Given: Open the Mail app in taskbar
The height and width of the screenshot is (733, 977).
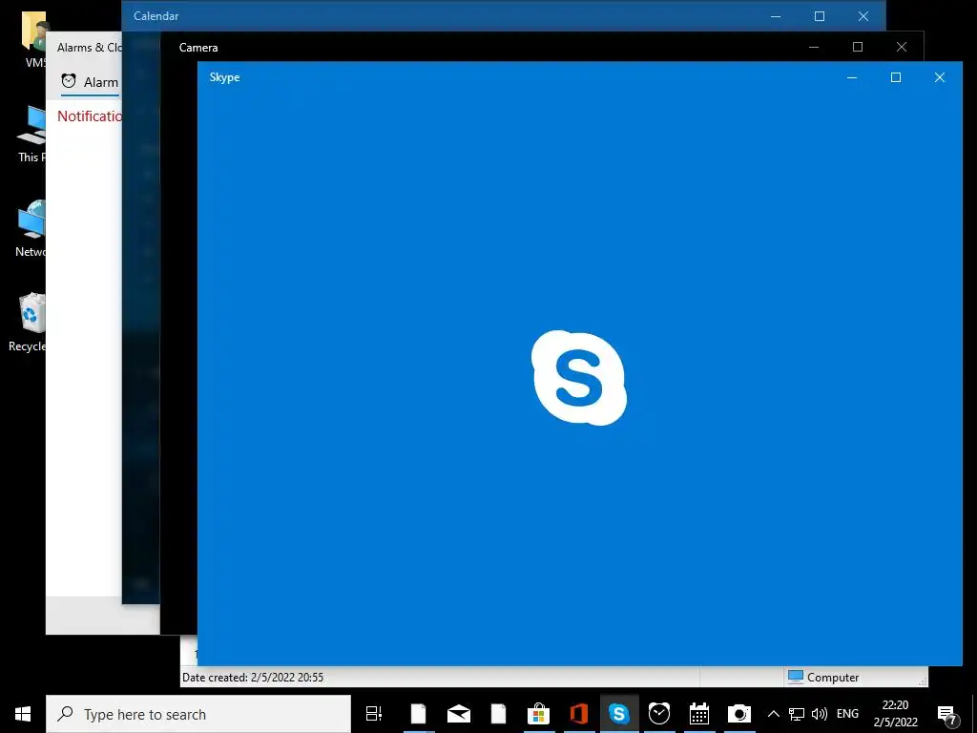Looking at the screenshot, I should pyautogui.click(x=459, y=714).
